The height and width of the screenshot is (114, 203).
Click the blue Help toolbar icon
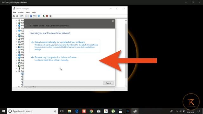[x=31, y=16]
